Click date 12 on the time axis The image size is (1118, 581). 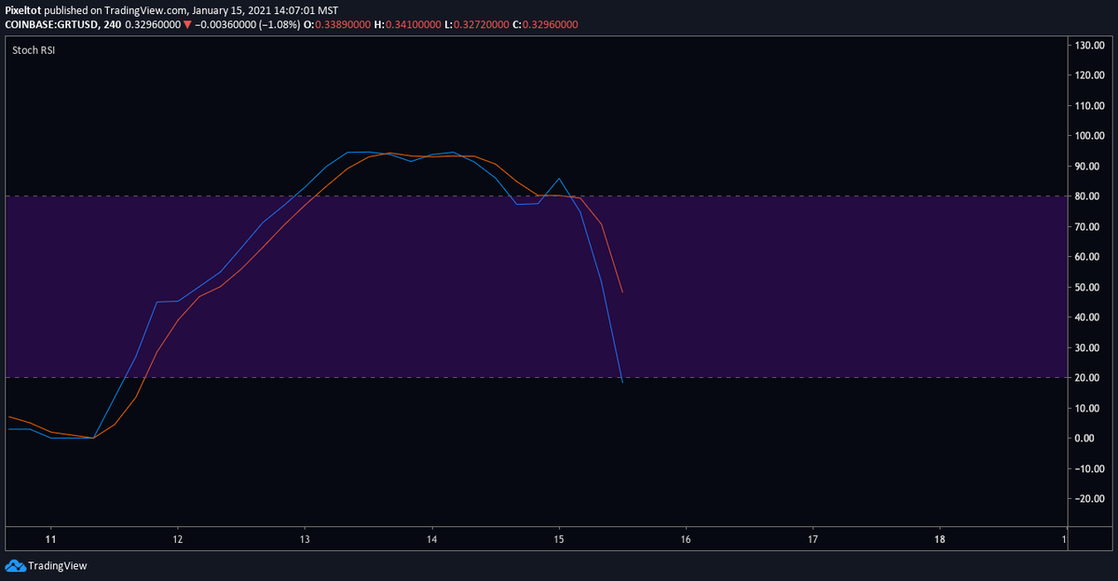point(177,538)
